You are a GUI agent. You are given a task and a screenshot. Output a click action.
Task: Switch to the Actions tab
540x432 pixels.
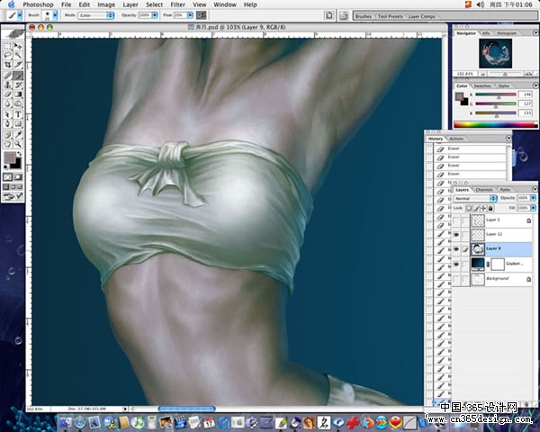pyautogui.click(x=456, y=139)
